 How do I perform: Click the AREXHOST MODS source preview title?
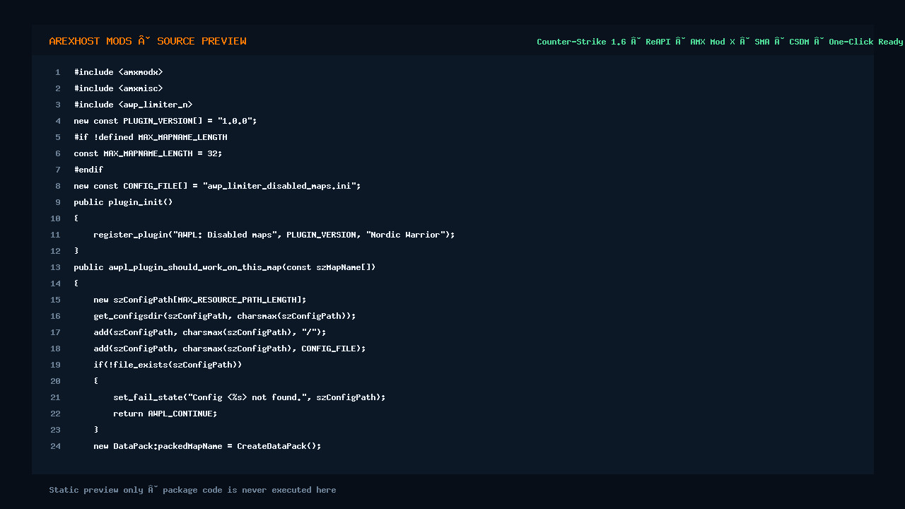[148, 41]
